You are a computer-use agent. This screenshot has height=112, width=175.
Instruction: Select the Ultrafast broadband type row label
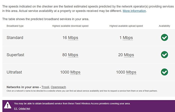[14, 72]
